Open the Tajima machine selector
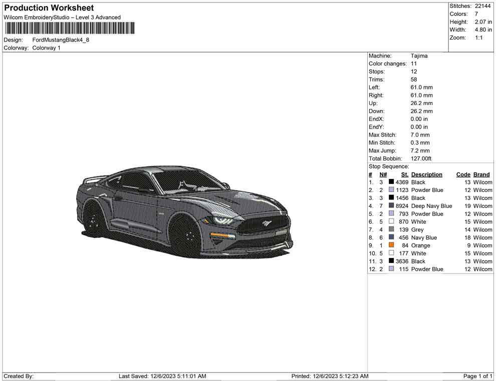The height and width of the screenshot is (381, 496). 419,56
